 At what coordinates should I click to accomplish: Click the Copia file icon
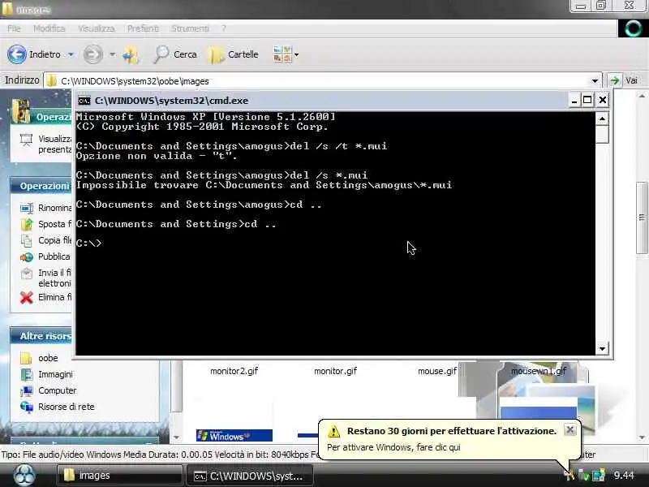click(27, 240)
